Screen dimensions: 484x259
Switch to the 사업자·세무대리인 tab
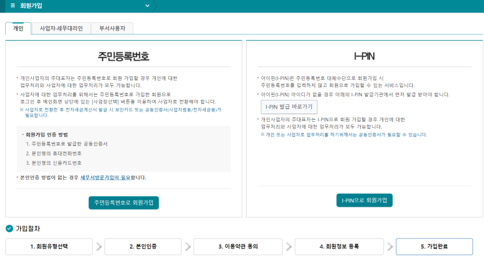click(x=61, y=28)
